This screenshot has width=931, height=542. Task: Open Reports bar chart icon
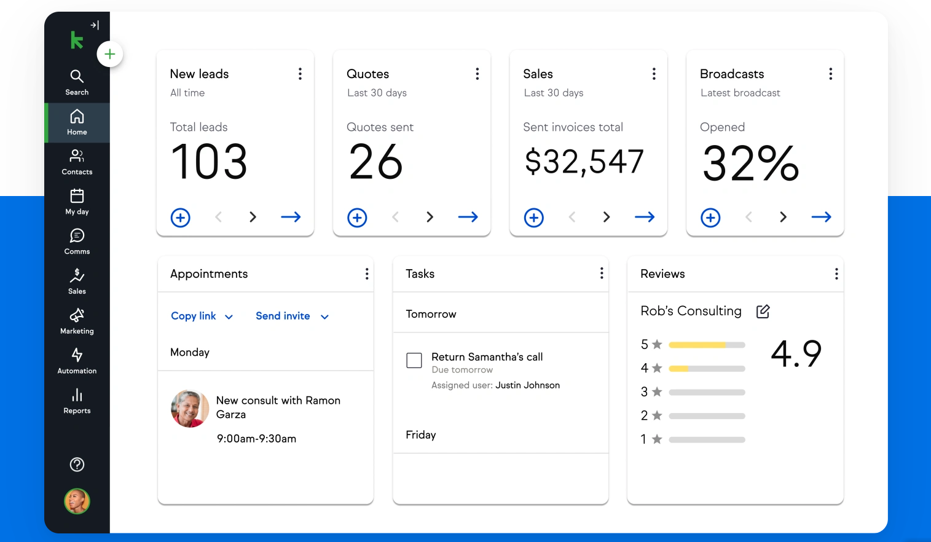tap(77, 401)
